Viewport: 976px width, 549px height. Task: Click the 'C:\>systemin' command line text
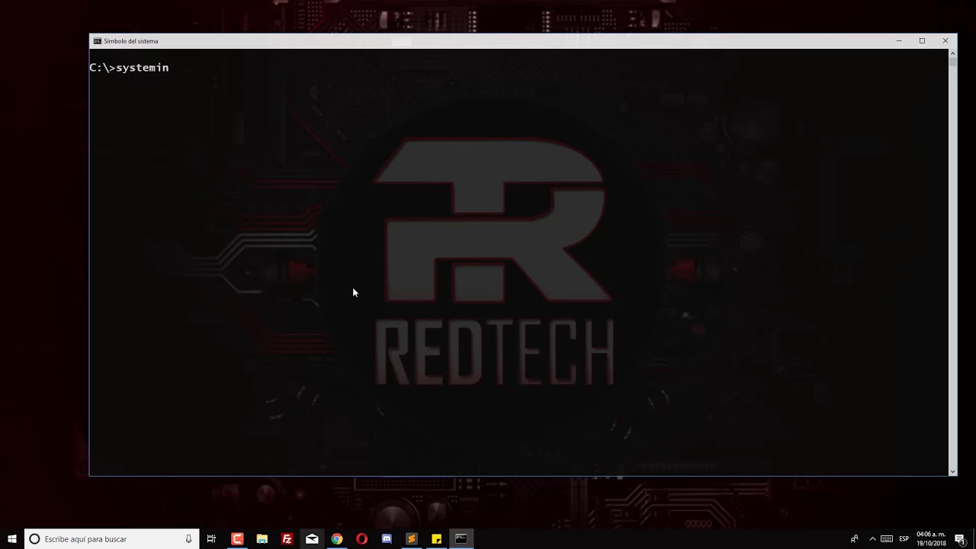129,68
